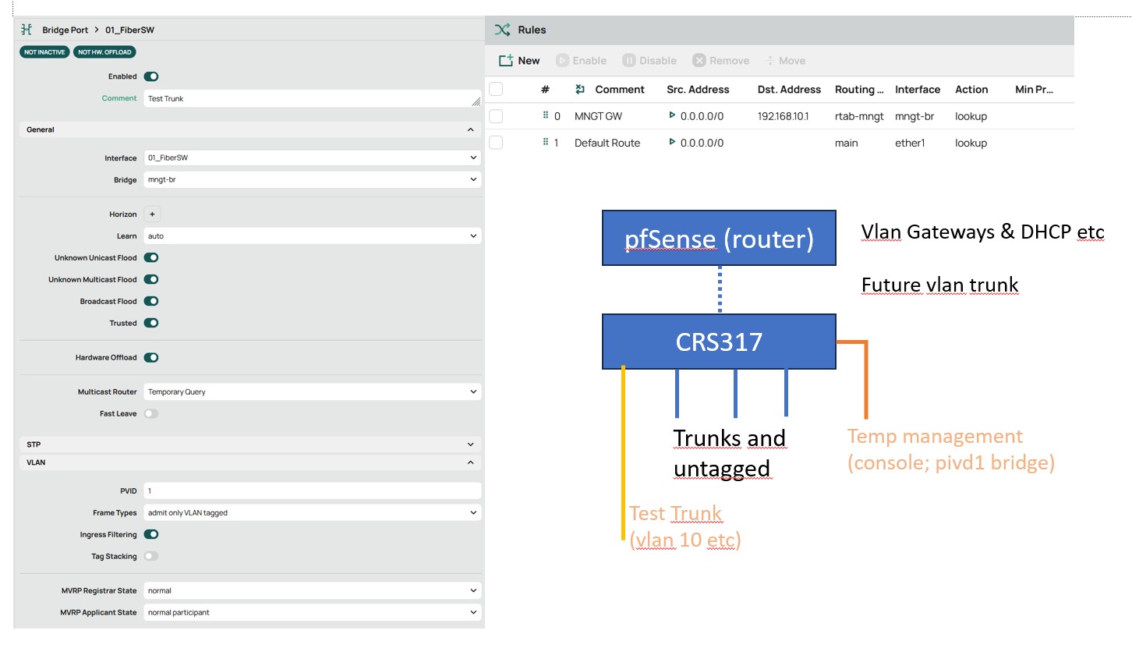Sort rules by Interface column header
Viewport: 1132px width, 648px height.
tap(918, 90)
